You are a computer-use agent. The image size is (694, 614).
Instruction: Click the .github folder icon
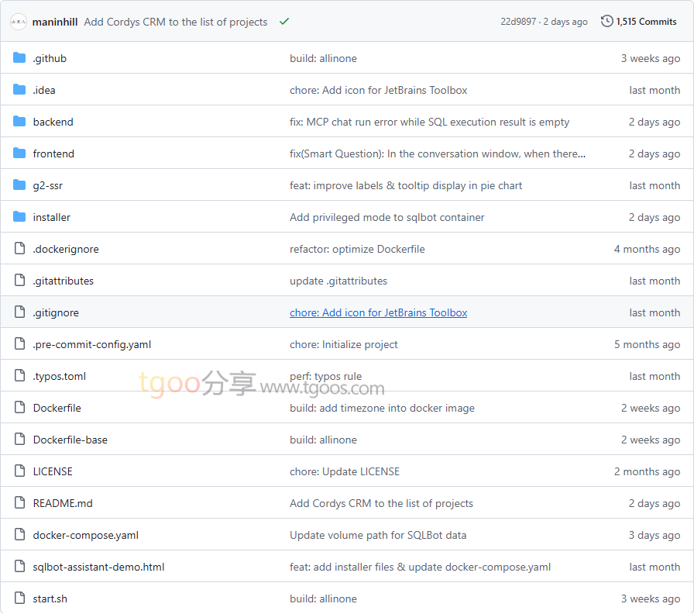19,58
